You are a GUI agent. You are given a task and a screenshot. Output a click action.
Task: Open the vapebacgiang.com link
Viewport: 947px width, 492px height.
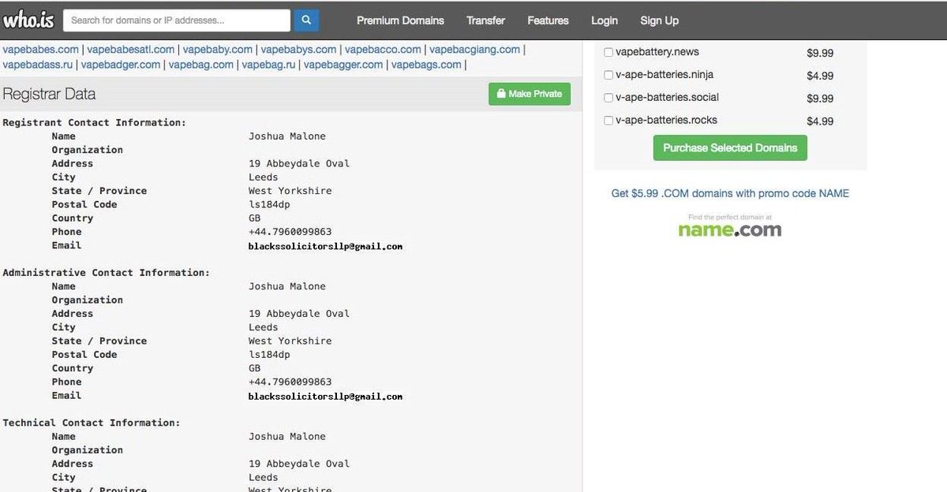(475, 49)
